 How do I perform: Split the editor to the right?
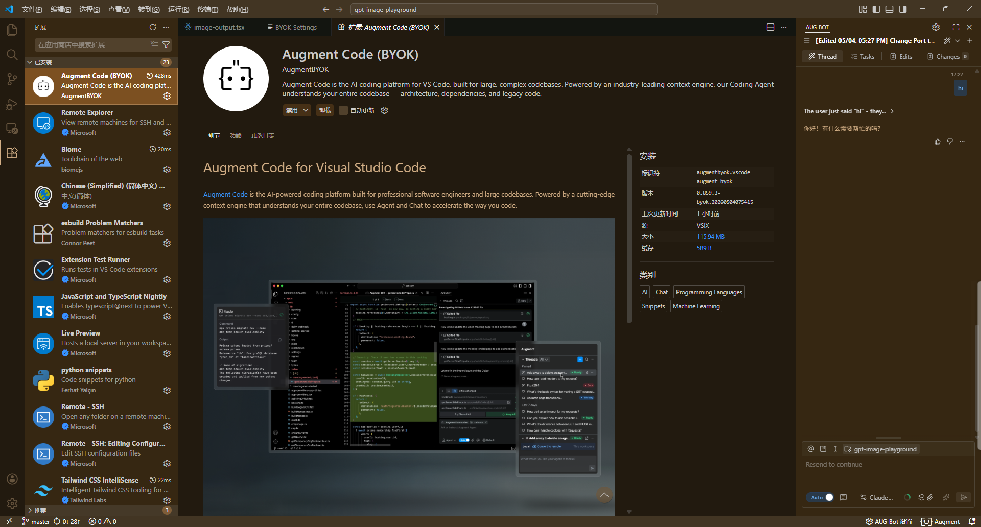(x=770, y=27)
